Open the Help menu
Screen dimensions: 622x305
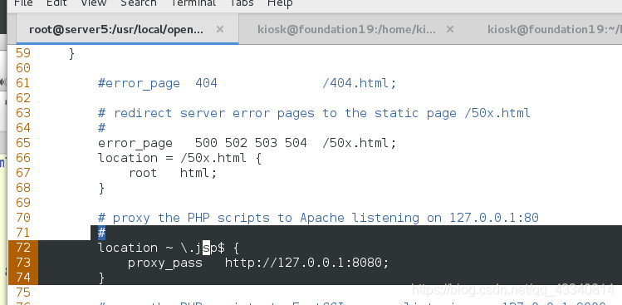[280, 3]
